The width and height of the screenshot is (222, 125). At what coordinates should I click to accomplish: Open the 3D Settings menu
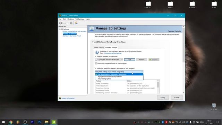[x=80, y=19]
